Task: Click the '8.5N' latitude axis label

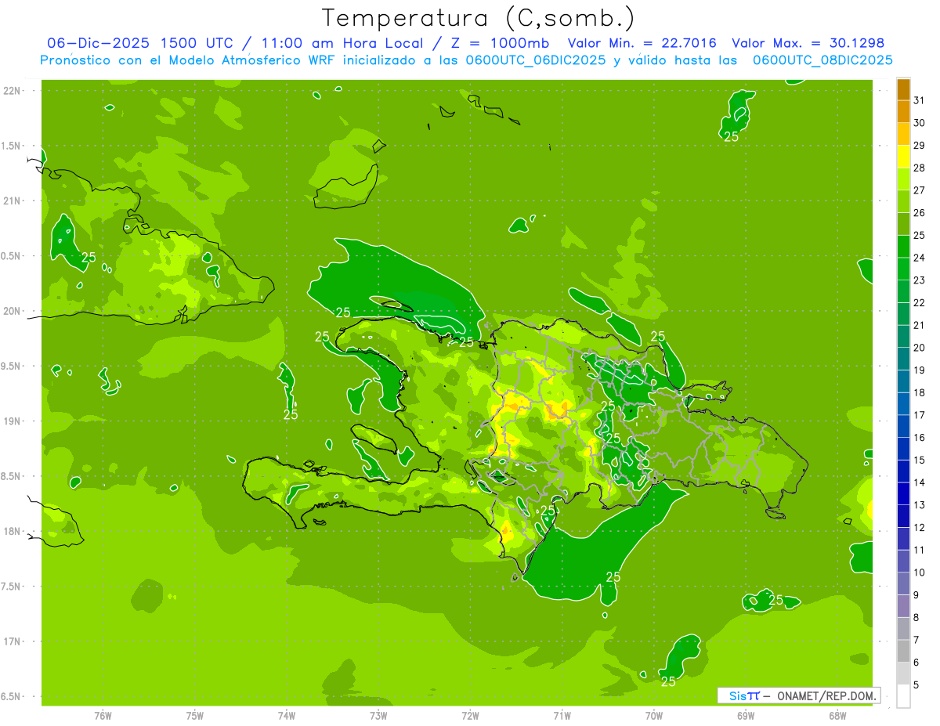Action: coord(12,476)
